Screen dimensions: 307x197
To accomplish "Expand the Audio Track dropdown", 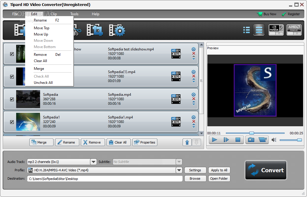I will tap(93, 162).
